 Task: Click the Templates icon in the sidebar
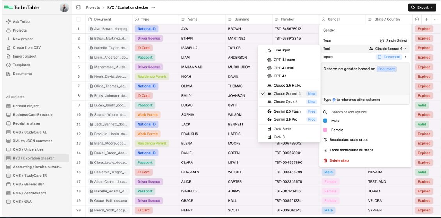[9, 65]
